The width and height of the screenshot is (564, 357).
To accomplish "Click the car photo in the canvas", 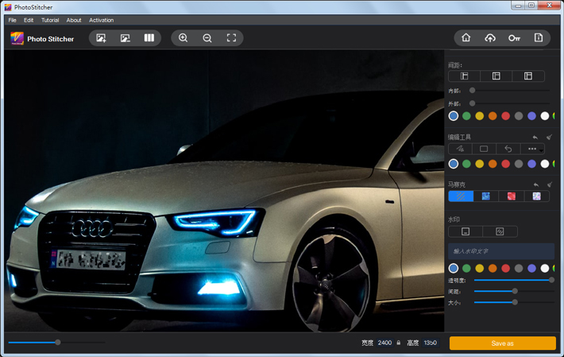I will pos(224,191).
